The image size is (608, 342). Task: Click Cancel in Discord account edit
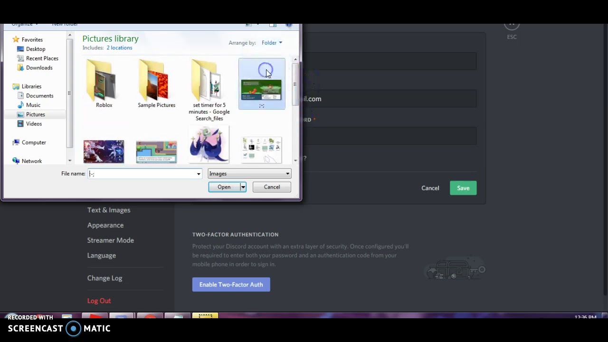tap(430, 188)
